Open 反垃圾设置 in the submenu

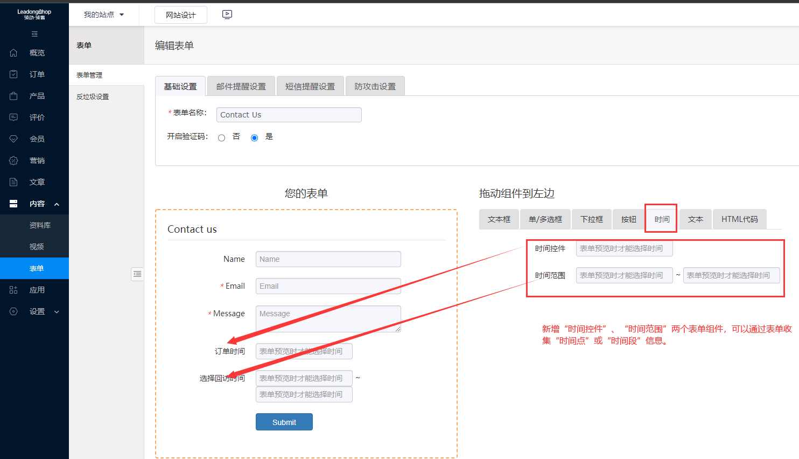[93, 97]
